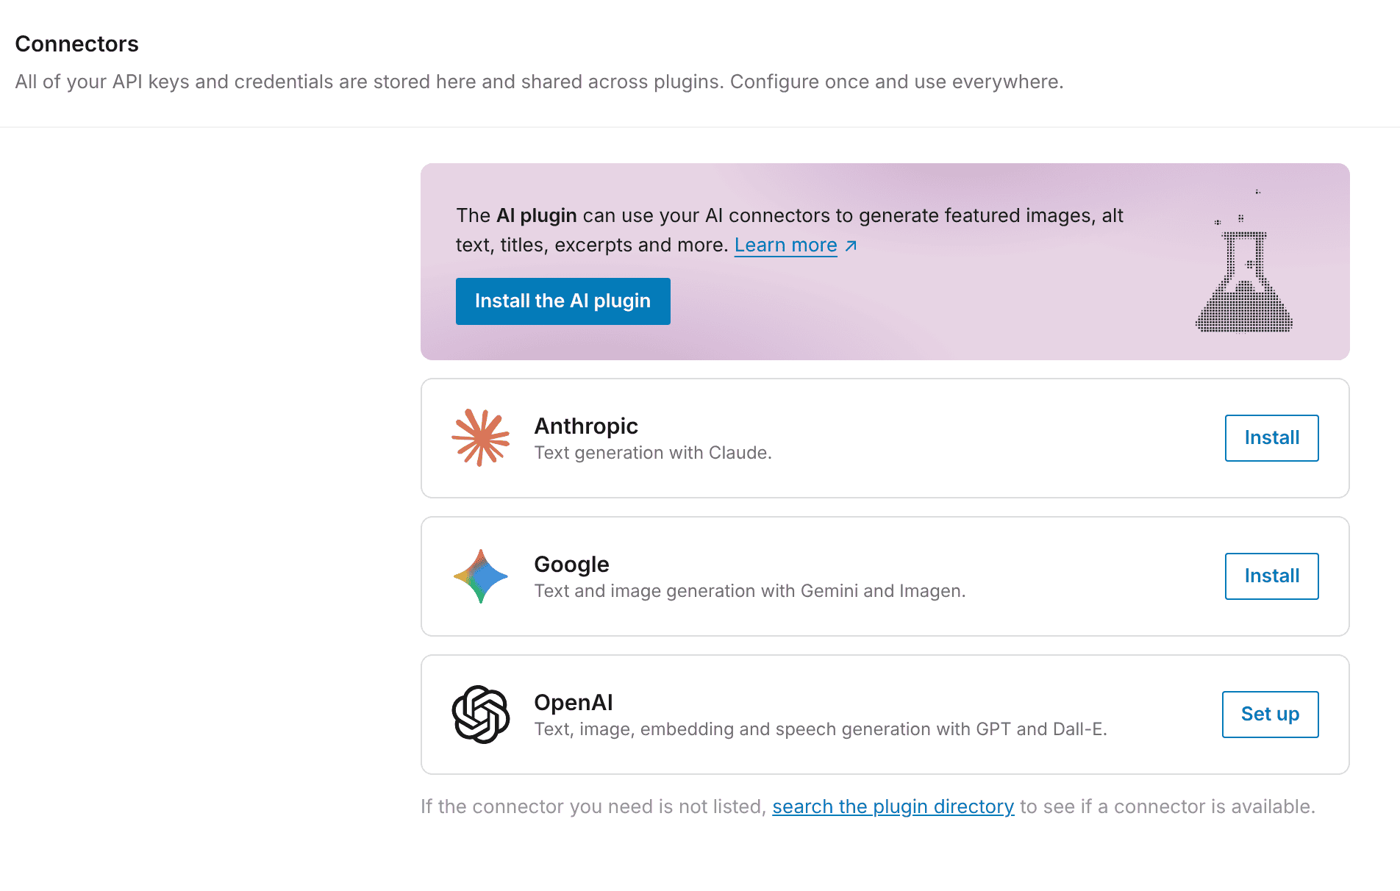
Task: Click the Google connector title
Action: tap(571, 564)
